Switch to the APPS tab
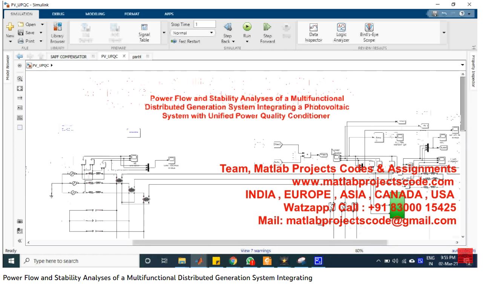The image size is (483, 285). (169, 14)
